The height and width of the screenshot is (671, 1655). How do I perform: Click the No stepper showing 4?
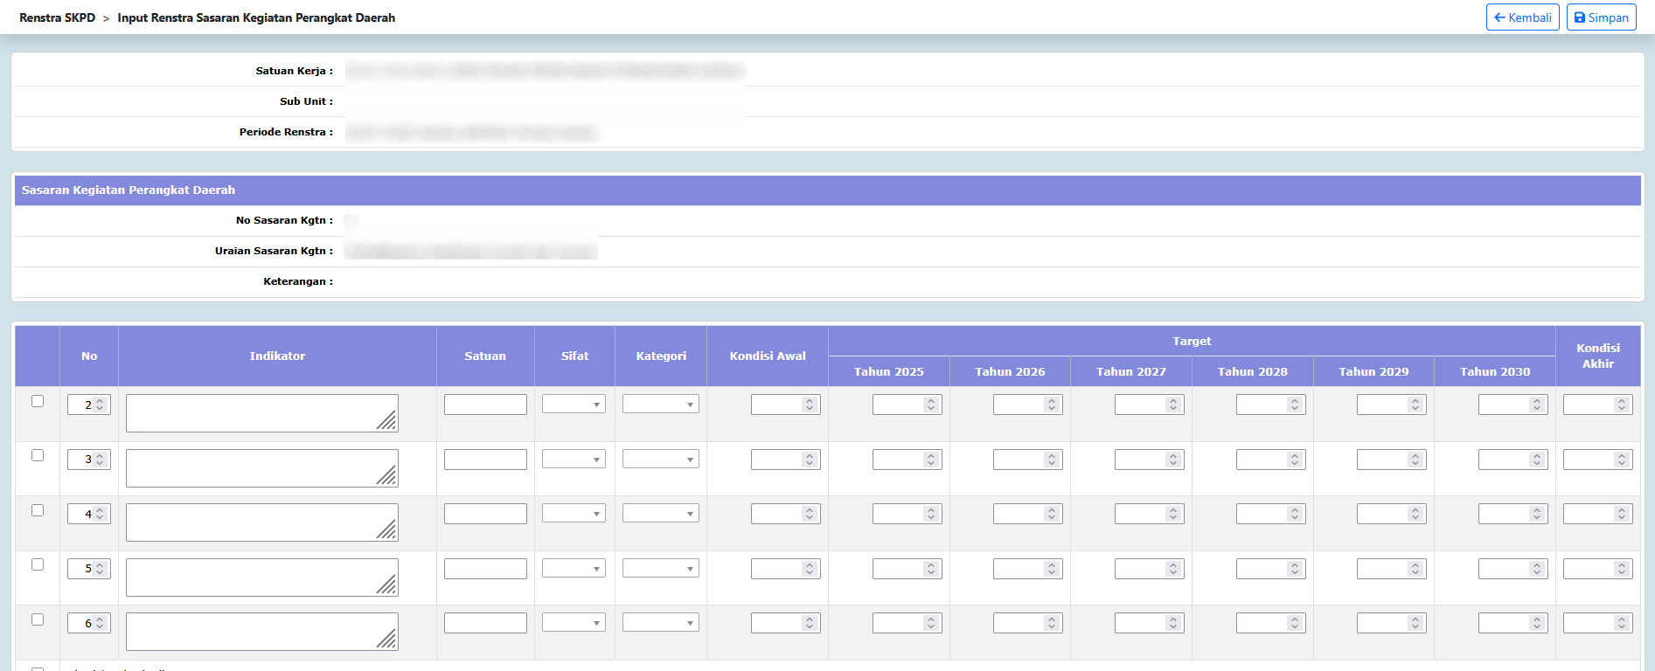(88, 514)
